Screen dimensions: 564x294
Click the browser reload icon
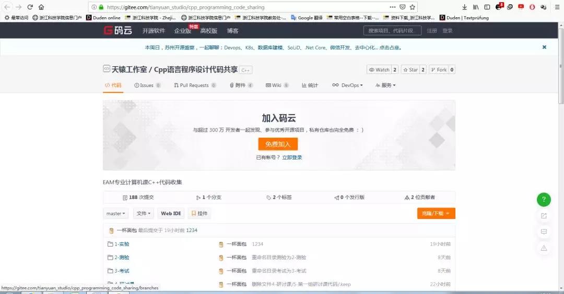point(30,7)
